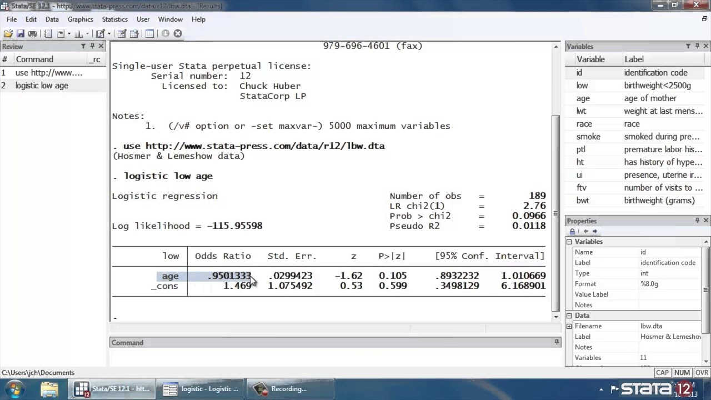This screenshot has width=711, height=400.
Task: Click the Properties next-variable arrow
Action: (x=594, y=231)
